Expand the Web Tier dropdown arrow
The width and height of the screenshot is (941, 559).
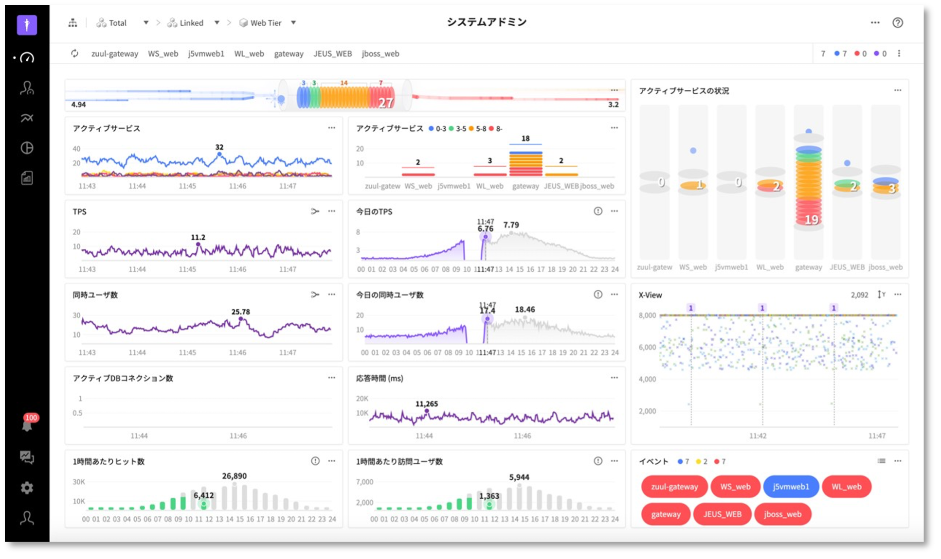(x=293, y=23)
